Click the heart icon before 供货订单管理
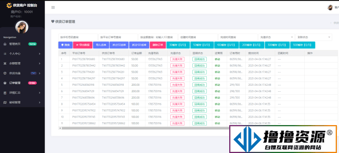The height and width of the screenshot is (153, 339). point(53,21)
